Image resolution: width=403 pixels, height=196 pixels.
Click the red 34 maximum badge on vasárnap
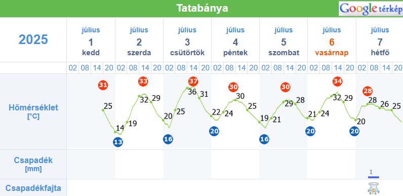[x=338, y=82]
